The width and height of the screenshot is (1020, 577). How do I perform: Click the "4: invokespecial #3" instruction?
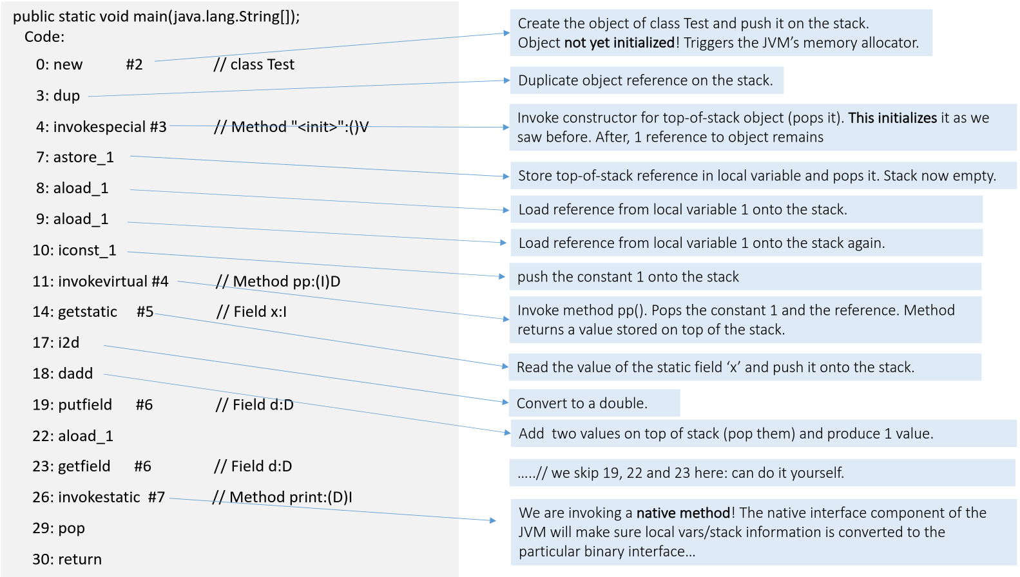[101, 127]
